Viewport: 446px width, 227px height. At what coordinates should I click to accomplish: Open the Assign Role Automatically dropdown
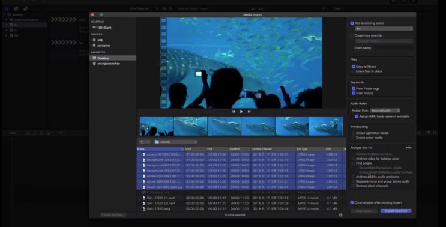coord(385,110)
